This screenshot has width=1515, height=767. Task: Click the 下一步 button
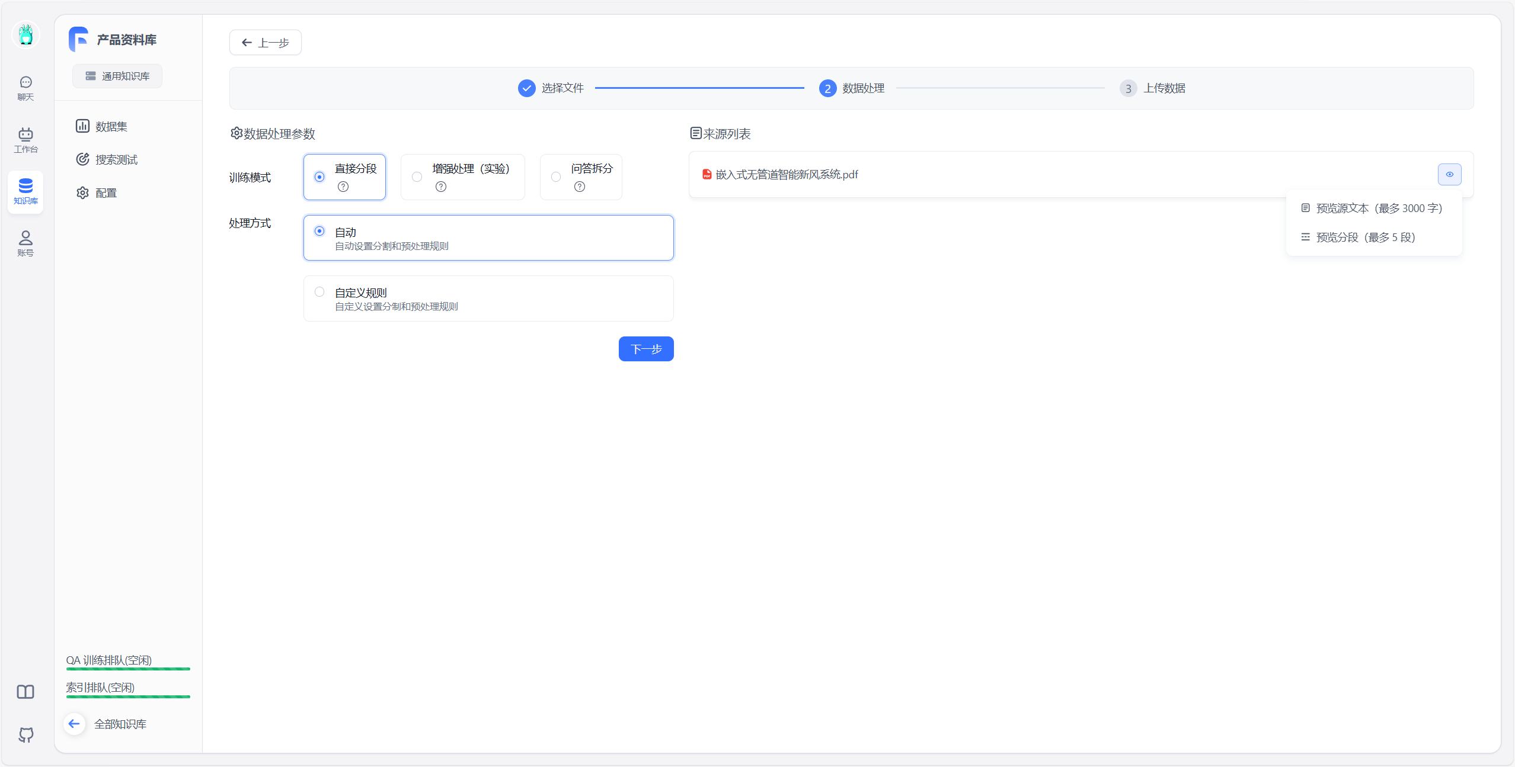pyautogui.click(x=645, y=349)
